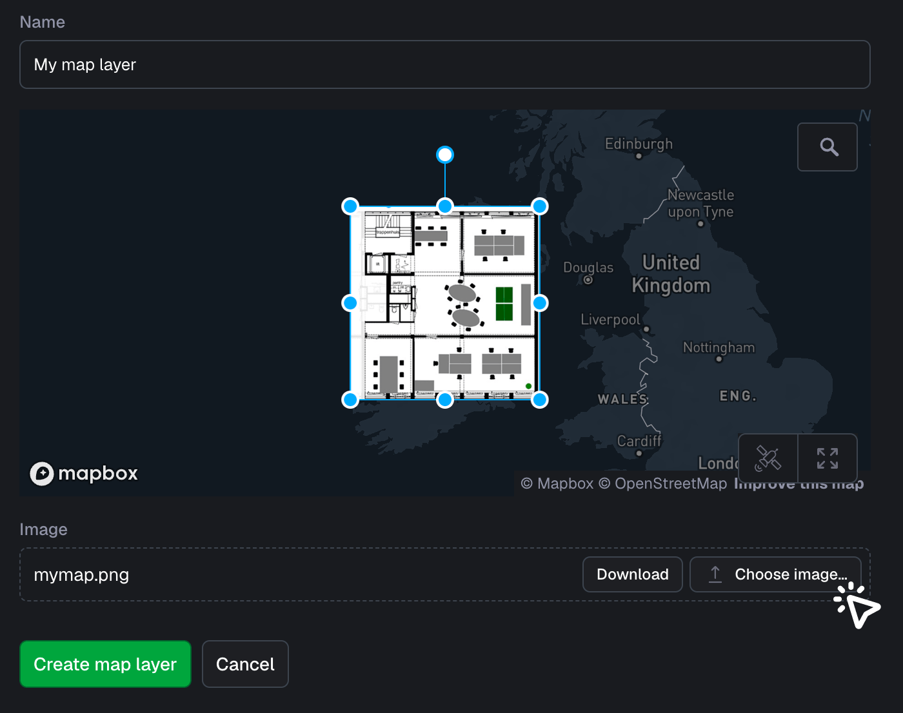
Task: Click the United Kingdom country label
Action: click(x=671, y=274)
